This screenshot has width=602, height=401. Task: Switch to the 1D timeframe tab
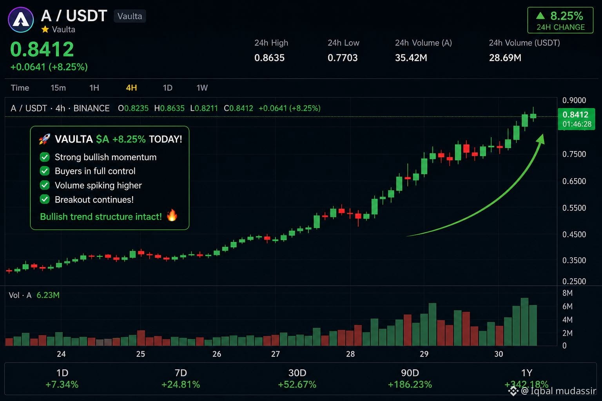point(167,88)
